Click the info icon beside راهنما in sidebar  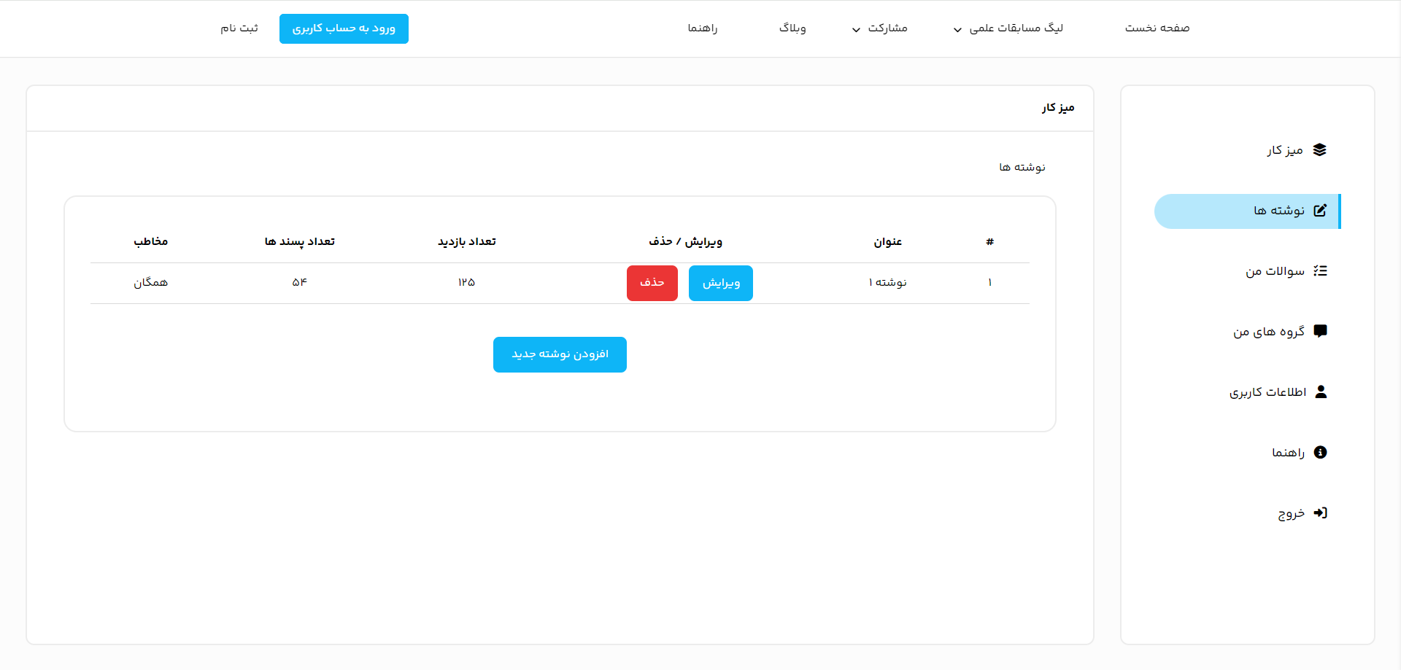[x=1321, y=452]
